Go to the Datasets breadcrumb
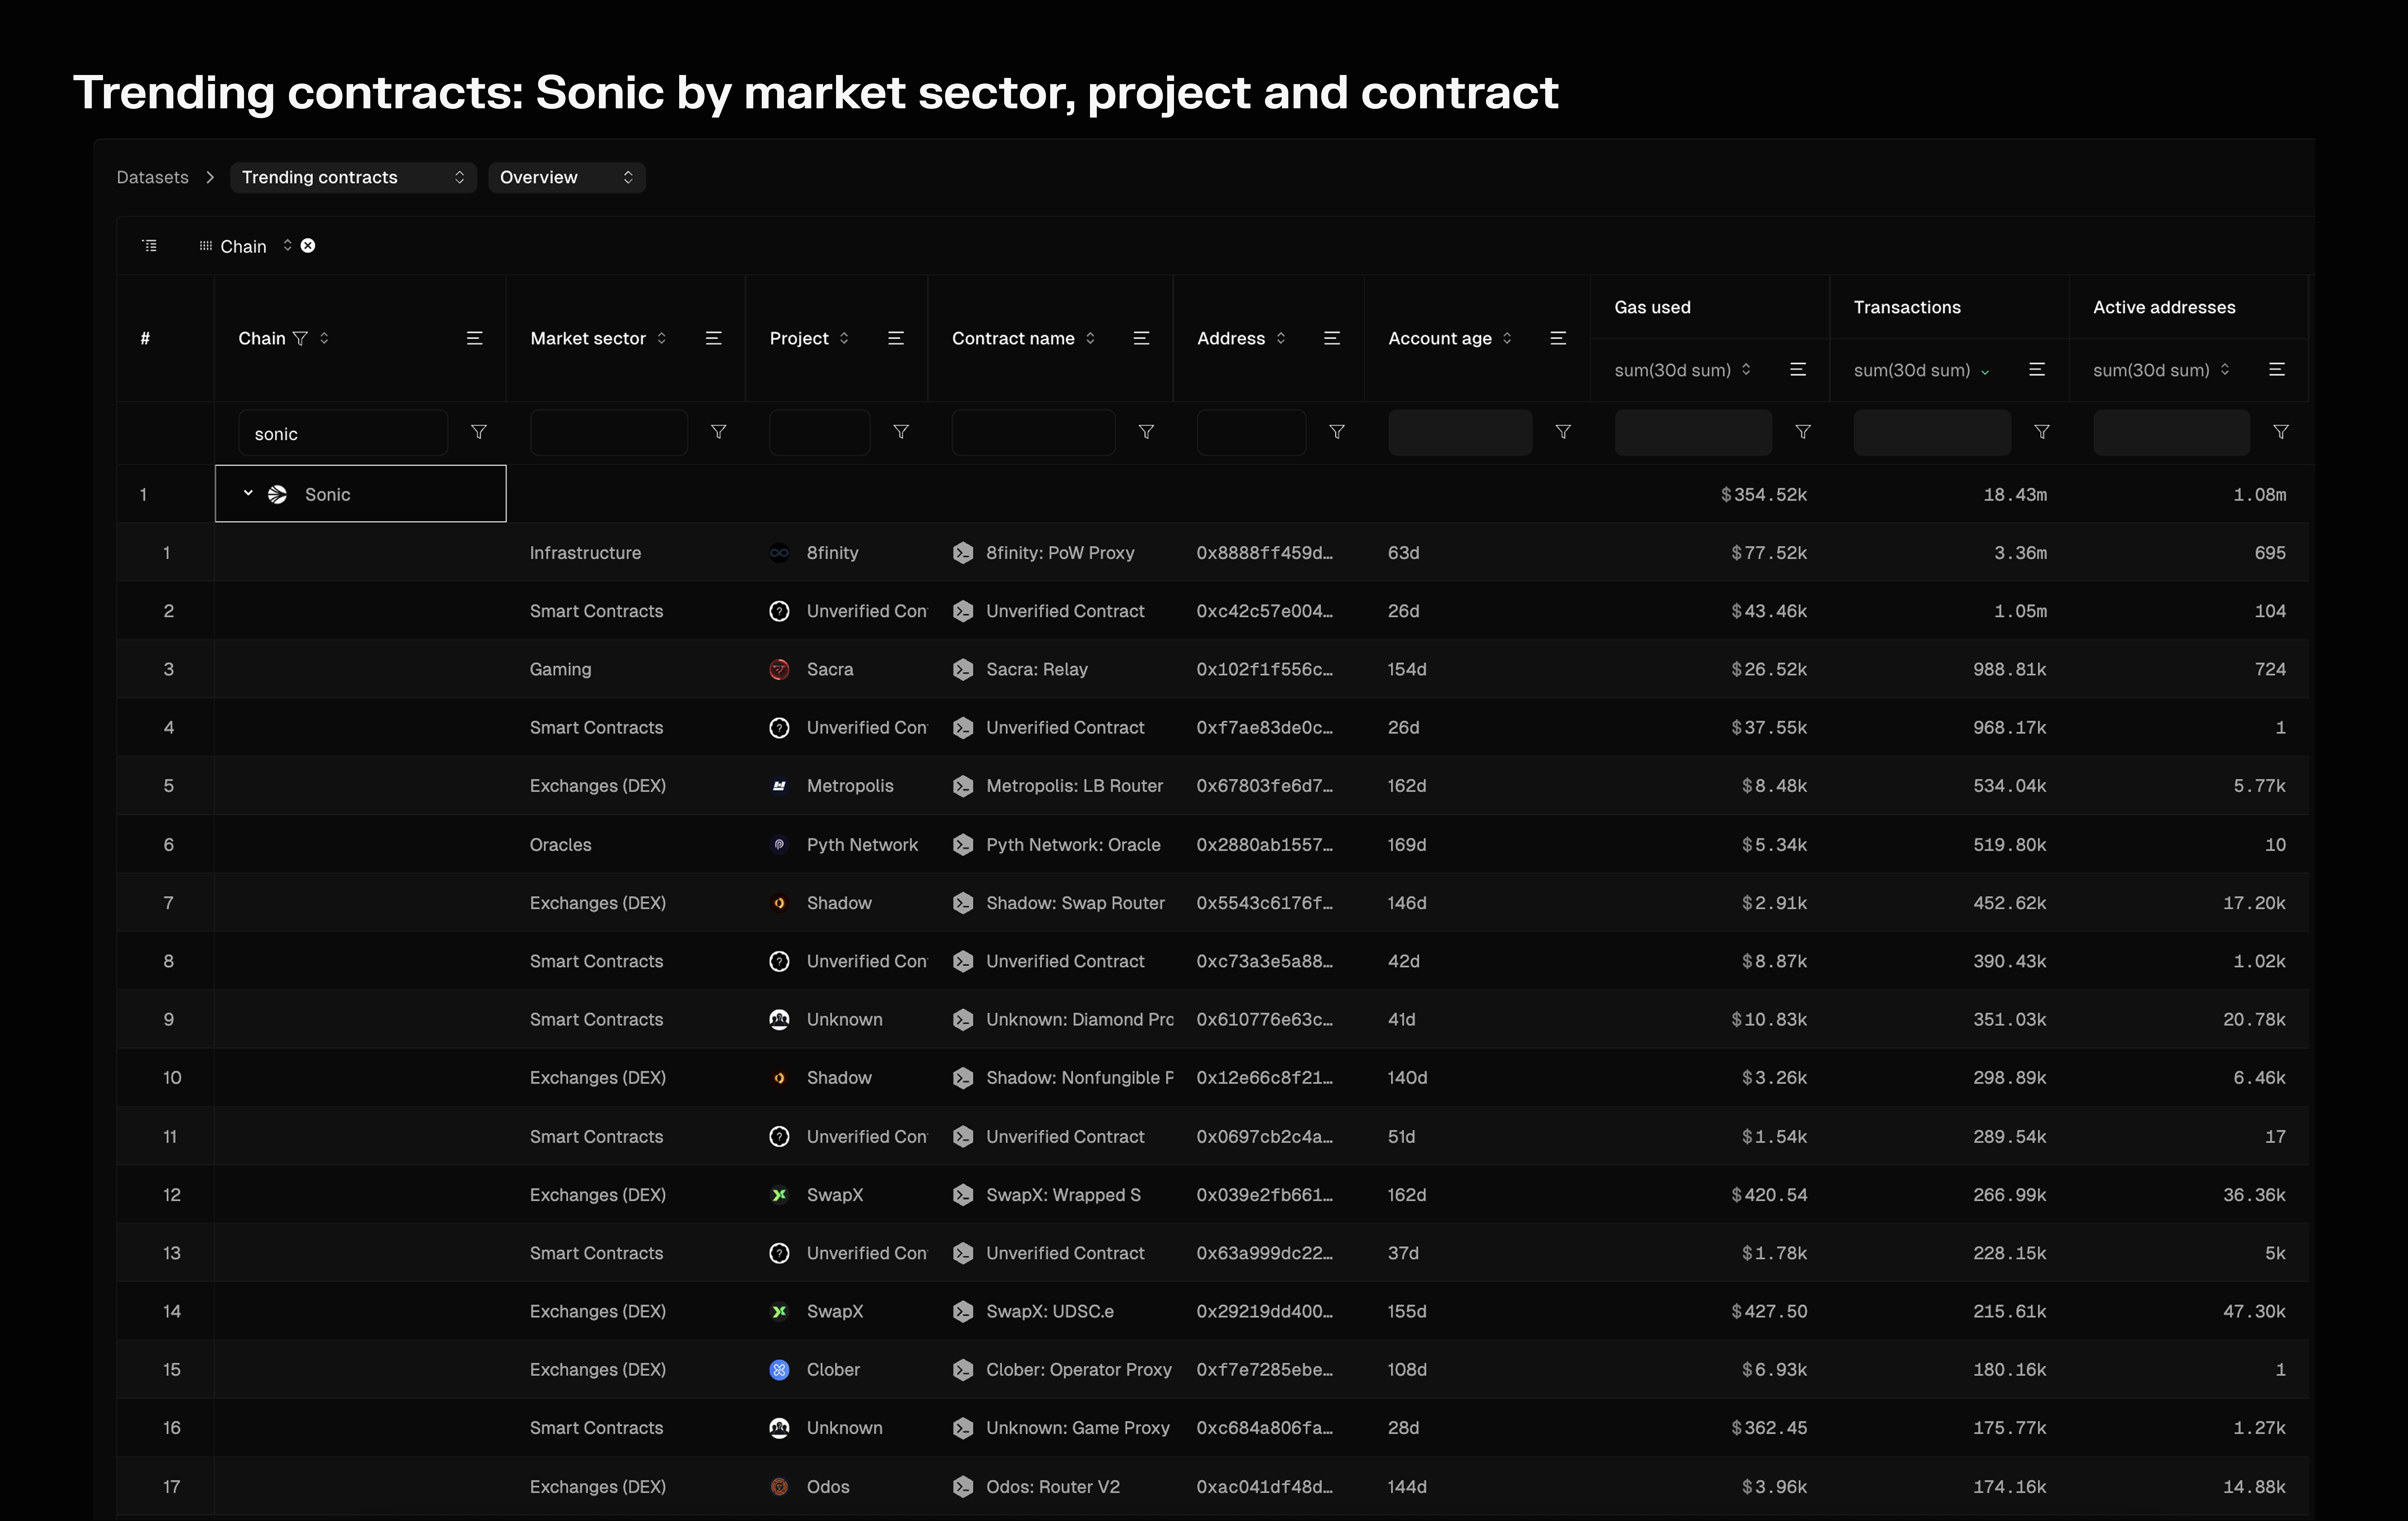The width and height of the screenshot is (2408, 1521). 152,177
